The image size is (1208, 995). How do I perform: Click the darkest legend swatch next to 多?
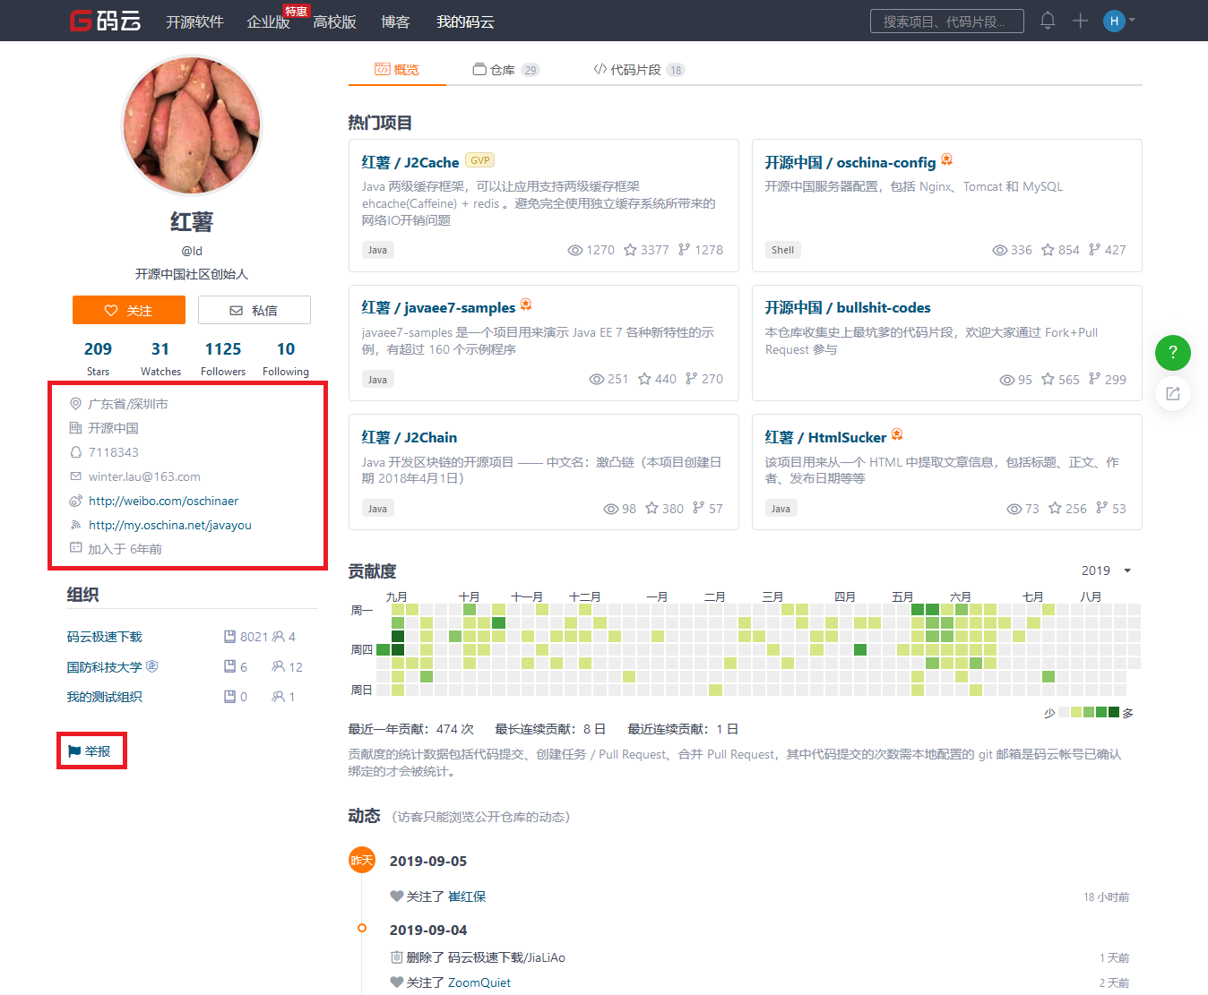pos(1114,712)
